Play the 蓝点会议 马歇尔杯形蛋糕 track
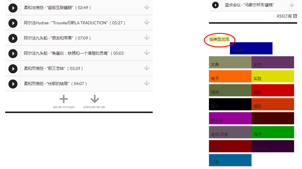Viewport: 302px width, 169px height. coord(215,5)
